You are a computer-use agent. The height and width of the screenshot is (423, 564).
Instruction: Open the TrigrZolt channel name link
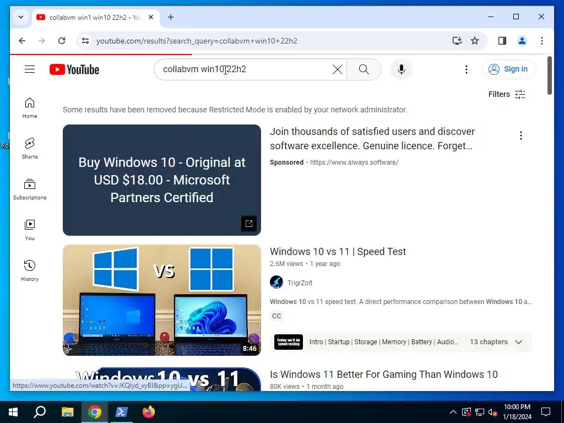[300, 283]
